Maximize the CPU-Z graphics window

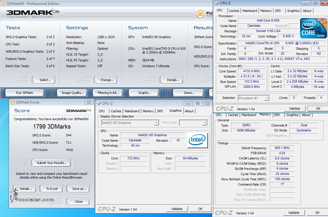[198, 103]
